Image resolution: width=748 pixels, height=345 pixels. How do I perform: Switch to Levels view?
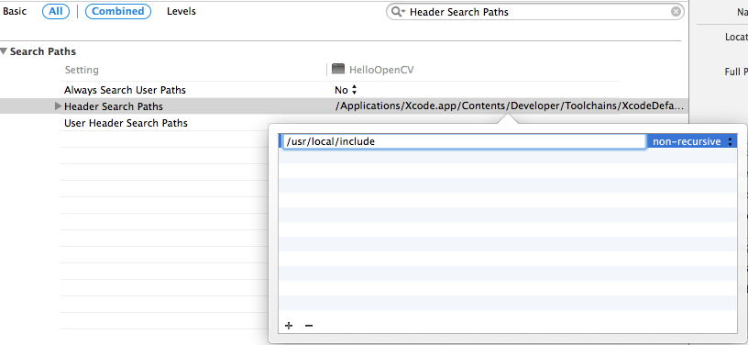coord(181,11)
